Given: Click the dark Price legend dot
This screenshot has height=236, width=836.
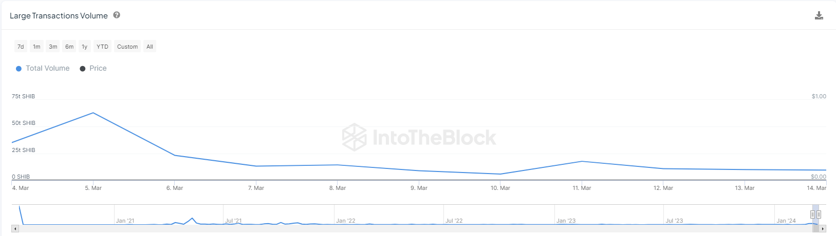Looking at the screenshot, I should pos(82,69).
